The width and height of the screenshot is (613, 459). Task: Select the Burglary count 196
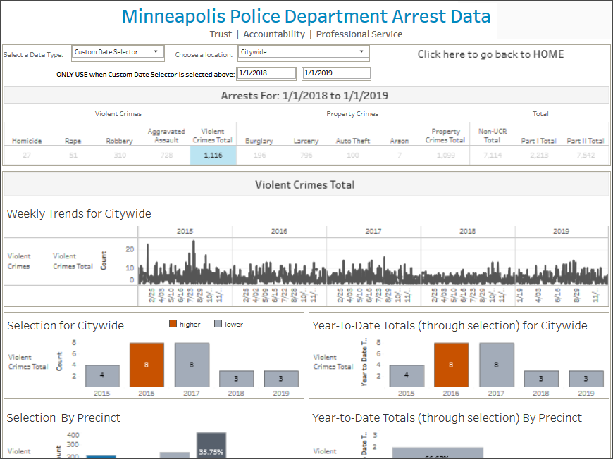pyautogui.click(x=259, y=155)
